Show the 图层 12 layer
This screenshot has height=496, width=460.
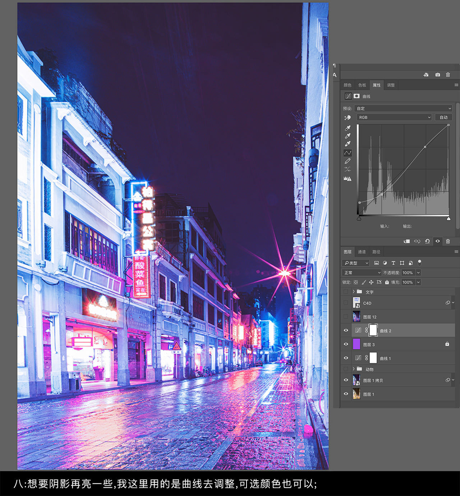point(346,317)
